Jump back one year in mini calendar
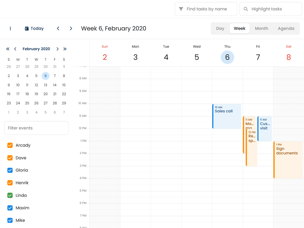 pos(8,49)
